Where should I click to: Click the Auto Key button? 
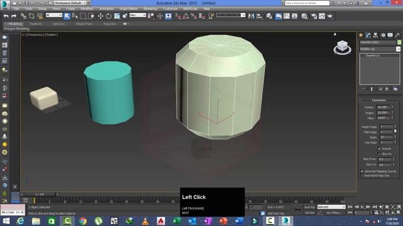pyautogui.click(x=310, y=207)
